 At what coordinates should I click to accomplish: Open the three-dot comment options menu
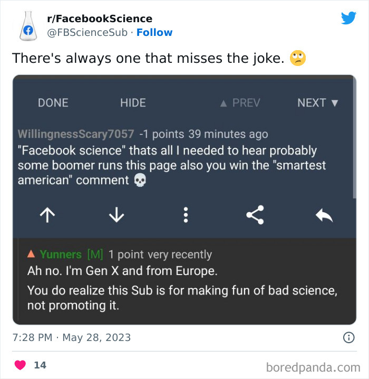186,214
